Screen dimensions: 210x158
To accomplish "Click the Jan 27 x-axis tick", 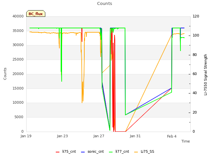I will coord(99,136).
